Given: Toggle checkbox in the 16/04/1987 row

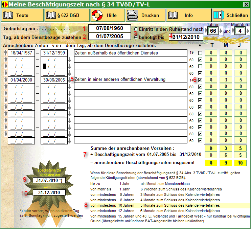Looking at the screenshot, I should click(200, 53).
